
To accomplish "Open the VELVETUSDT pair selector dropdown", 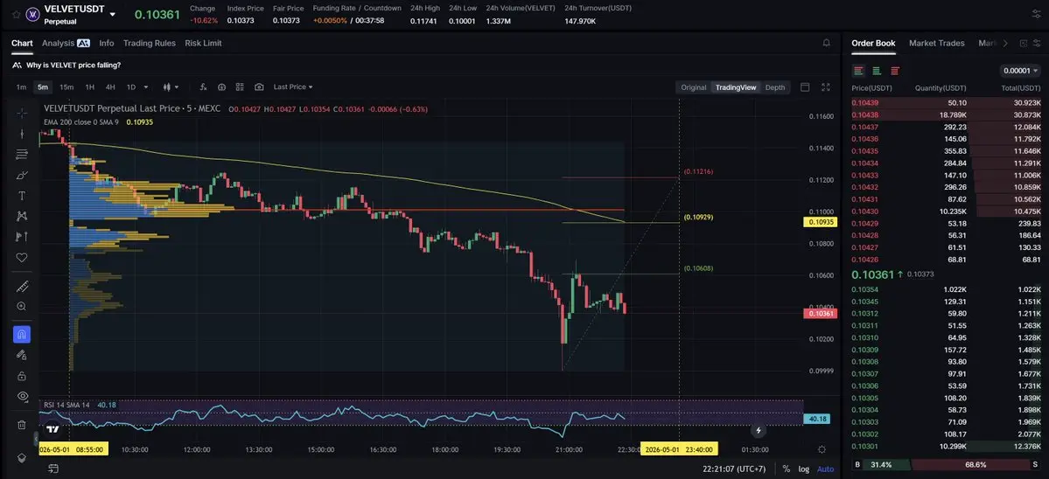I will coord(112,14).
